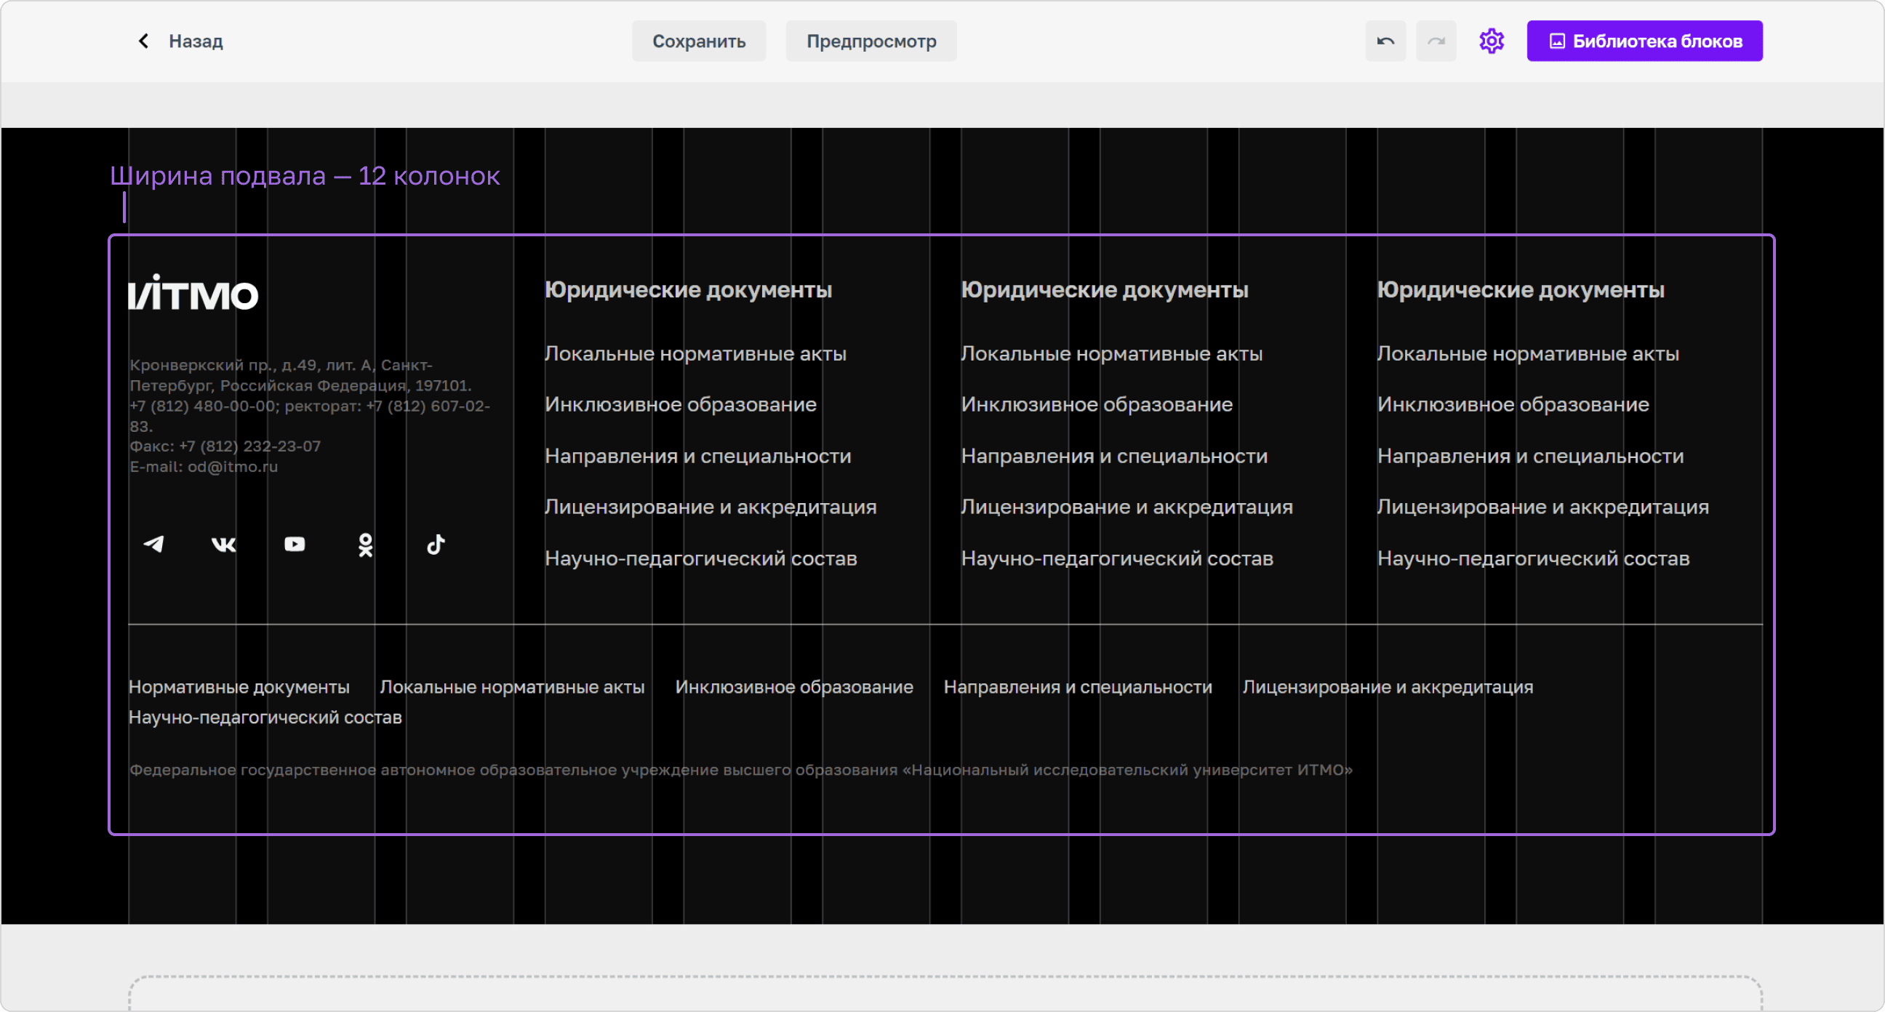Click Инклюзивное образование in first column
Image resolution: width=1885 pixels, height=1012 pixels.
pyautogui.click(x=681, y=405)
